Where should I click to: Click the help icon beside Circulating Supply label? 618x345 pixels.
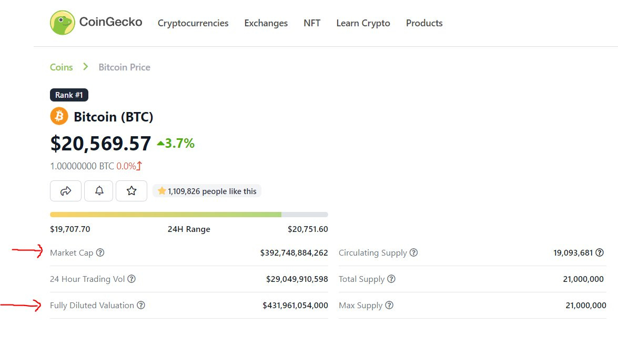click(x=413, y=252)
